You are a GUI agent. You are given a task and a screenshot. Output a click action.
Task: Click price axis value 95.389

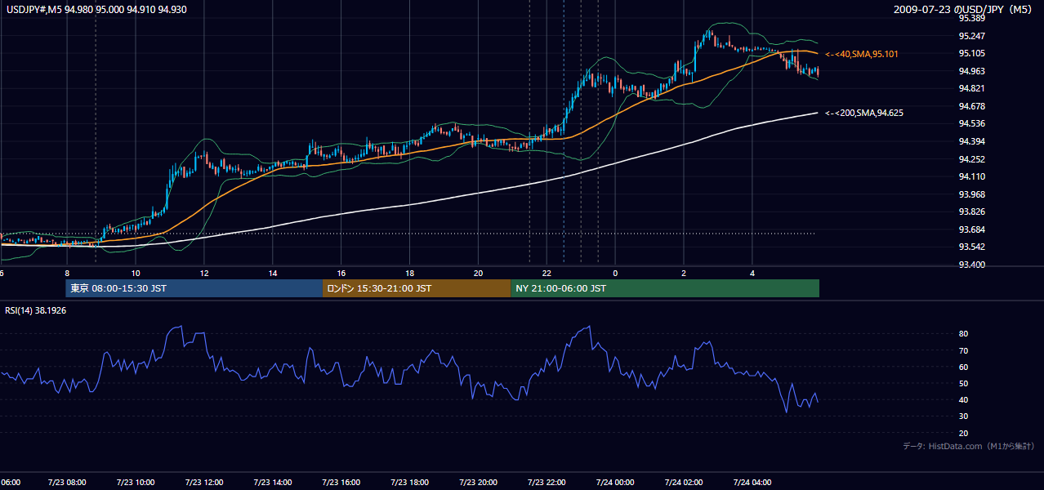973,18
